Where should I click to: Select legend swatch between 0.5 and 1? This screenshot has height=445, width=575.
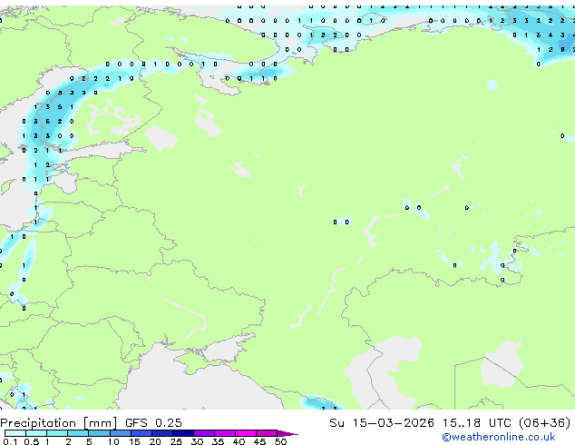36,433
